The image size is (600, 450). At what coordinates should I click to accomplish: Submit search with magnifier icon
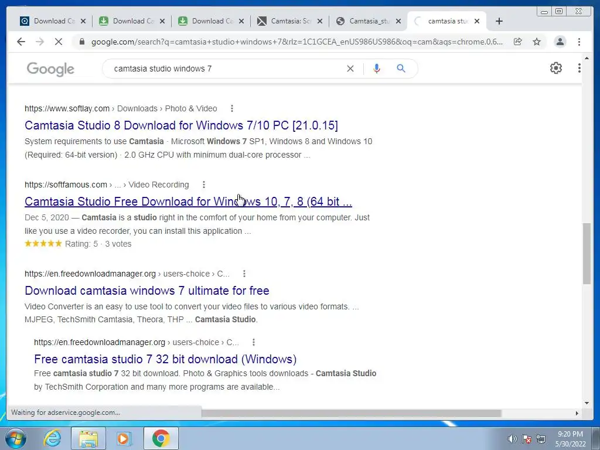coord(401,69)
